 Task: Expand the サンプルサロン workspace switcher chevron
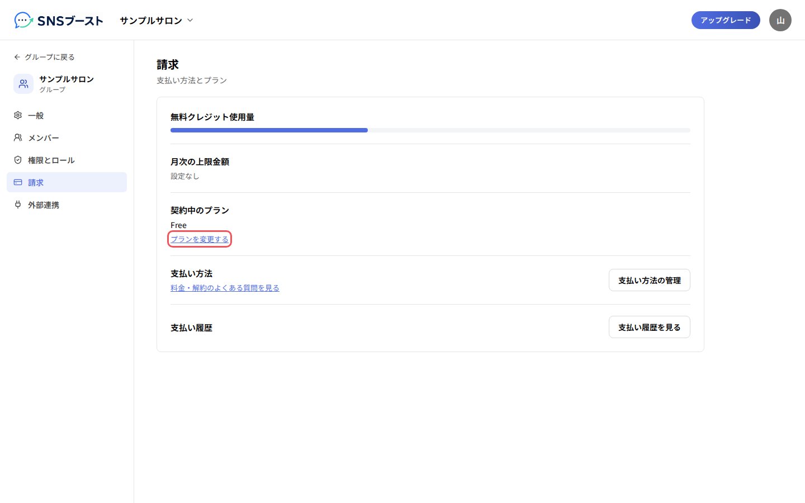click(190, 20)
